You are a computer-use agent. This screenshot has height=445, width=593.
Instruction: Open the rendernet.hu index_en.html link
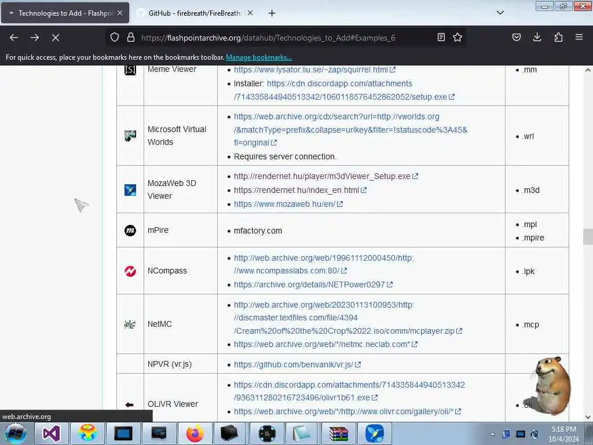(x=300, y=190)
